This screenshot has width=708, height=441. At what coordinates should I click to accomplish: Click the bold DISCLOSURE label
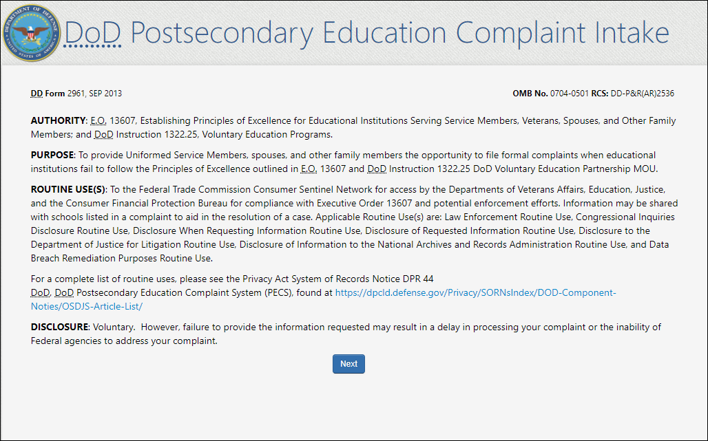[60, 327]
